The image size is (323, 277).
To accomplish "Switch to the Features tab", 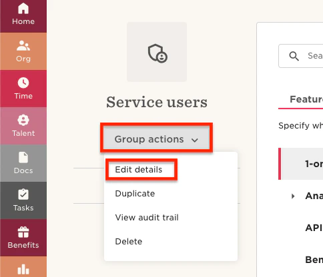I will click(x=306, y=99).
